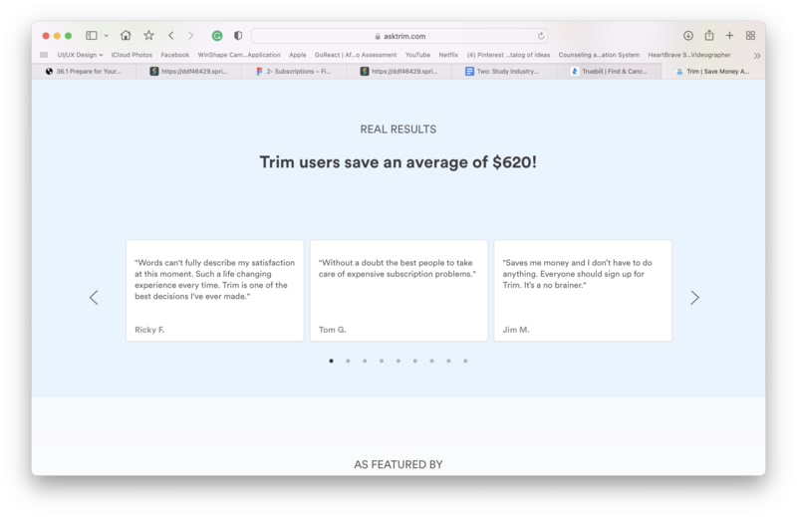Select the second carousel pagination dot

[348, 361]
